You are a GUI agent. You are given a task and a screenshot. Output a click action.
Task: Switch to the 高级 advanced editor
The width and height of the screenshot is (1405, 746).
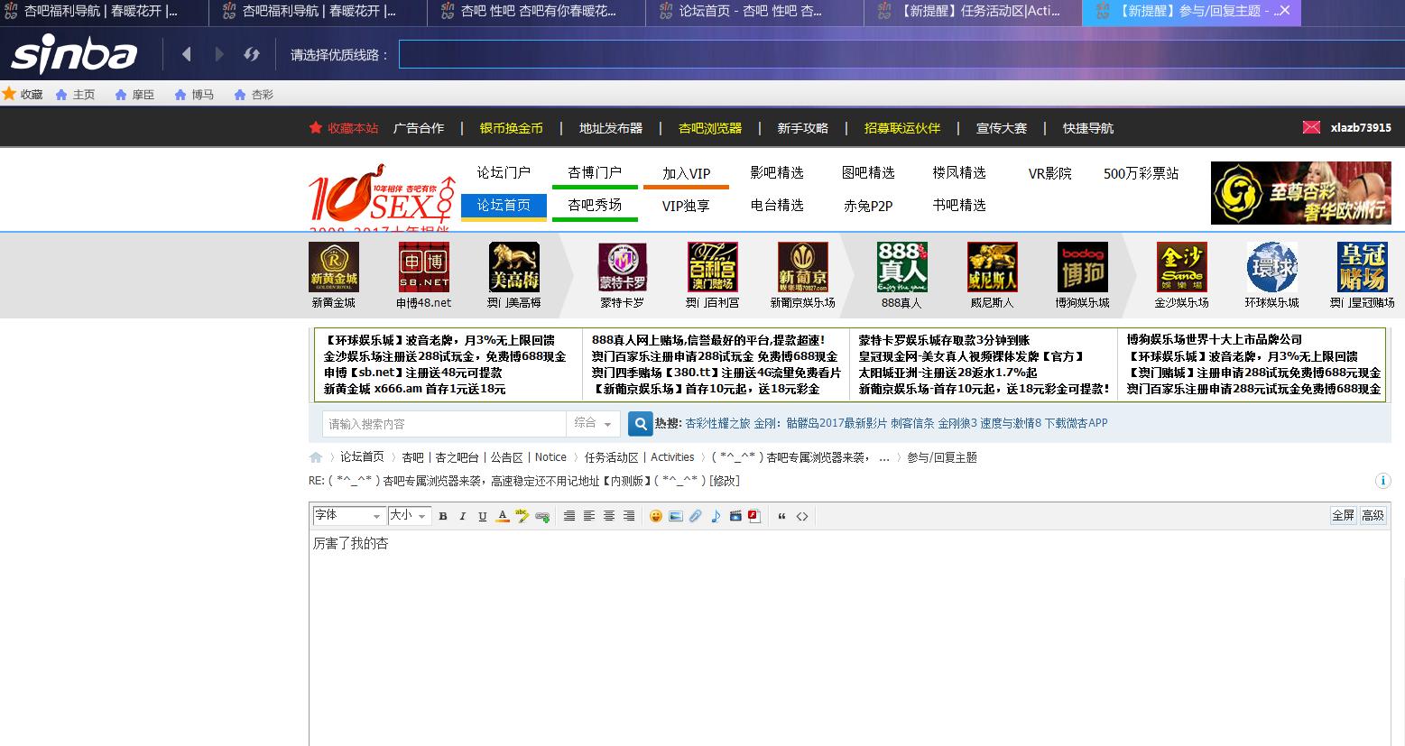pos(1373,515)
